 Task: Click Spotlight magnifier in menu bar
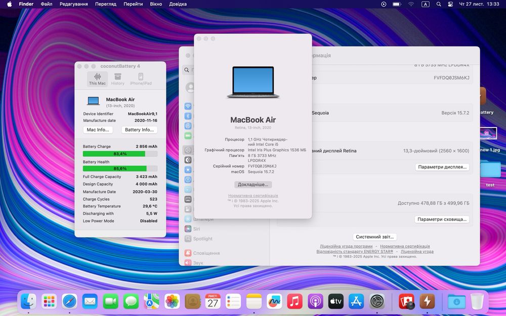click(439, 4)
